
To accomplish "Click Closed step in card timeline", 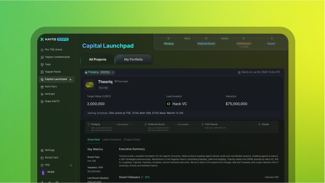I will click(265, 124).
